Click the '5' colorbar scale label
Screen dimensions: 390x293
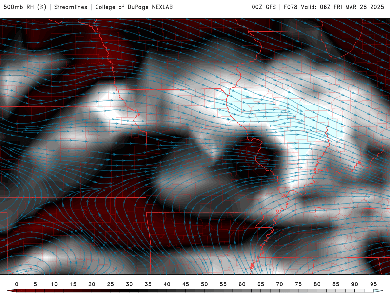click(x=35, y=284)
